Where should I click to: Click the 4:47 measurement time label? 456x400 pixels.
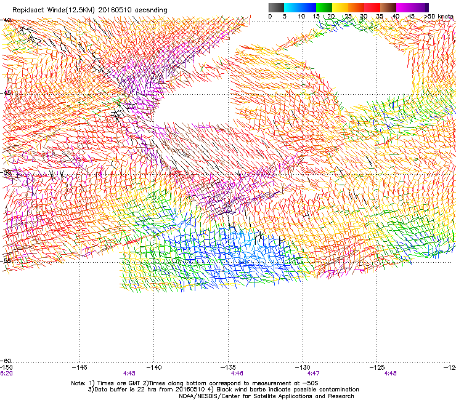[x=313, y=374]
